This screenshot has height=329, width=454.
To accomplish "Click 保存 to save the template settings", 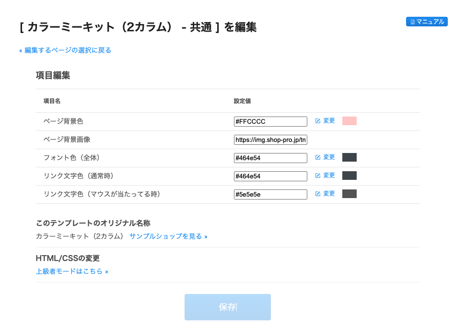I will pos(227,307).
